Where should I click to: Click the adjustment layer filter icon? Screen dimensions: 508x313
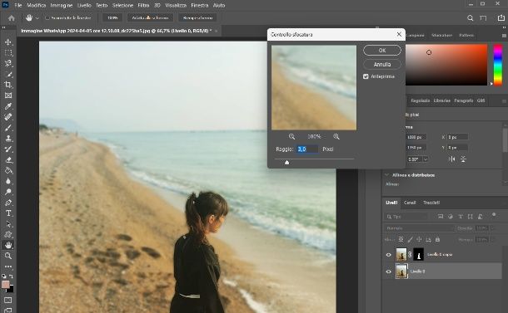451,217
